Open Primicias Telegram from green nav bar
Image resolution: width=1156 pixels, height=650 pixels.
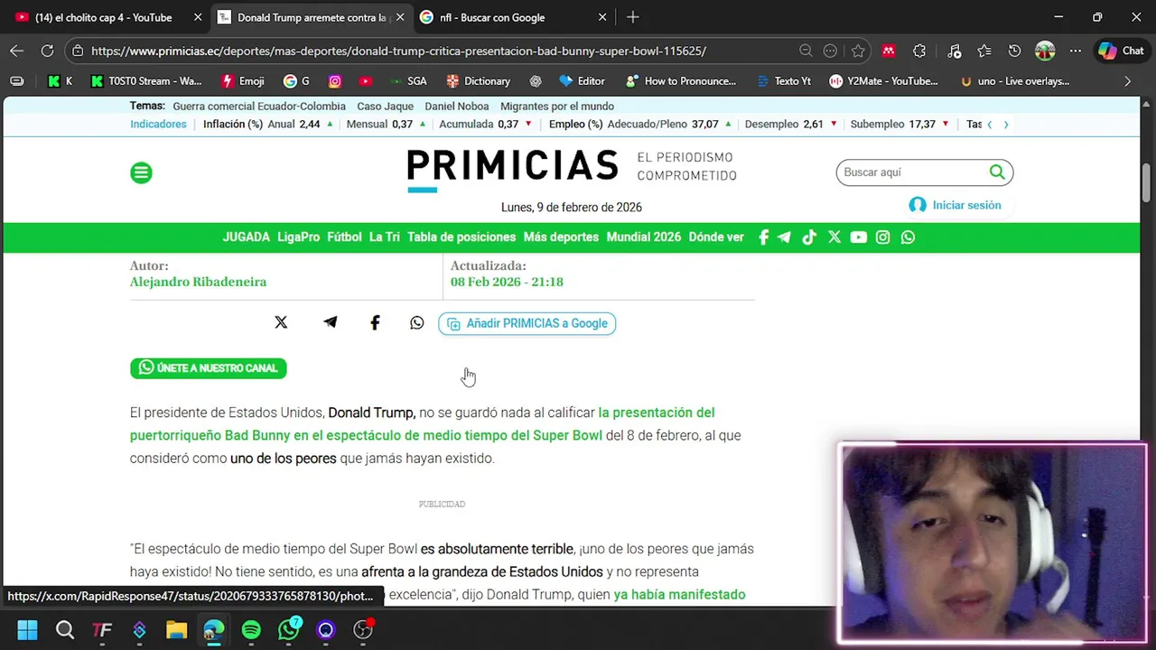click(784, 237)
